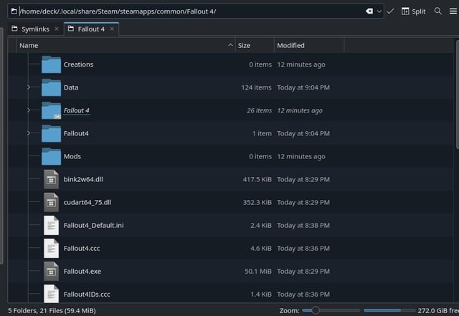Click the Fallout4 folder name

(x=76, y=133)
